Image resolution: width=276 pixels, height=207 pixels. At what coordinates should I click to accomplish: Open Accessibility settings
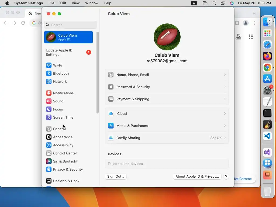[x=60, y=145]
